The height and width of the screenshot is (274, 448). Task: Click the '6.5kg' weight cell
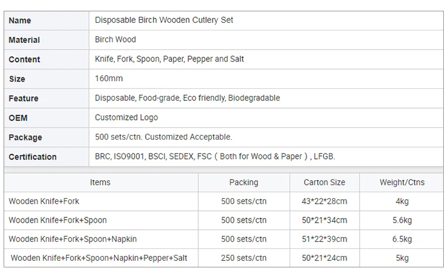[402, 239]
